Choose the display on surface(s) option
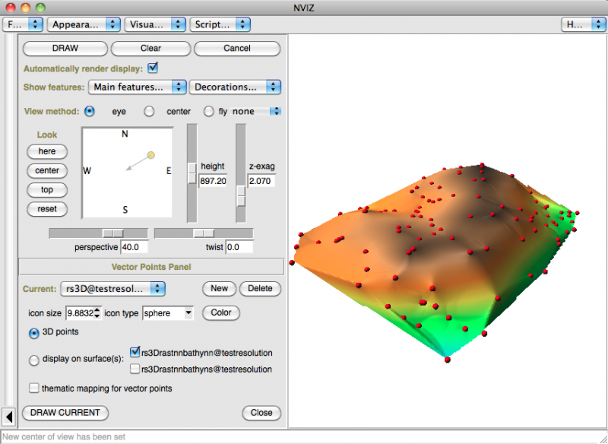This screenshot has height=444, width=608. point(33,360)
